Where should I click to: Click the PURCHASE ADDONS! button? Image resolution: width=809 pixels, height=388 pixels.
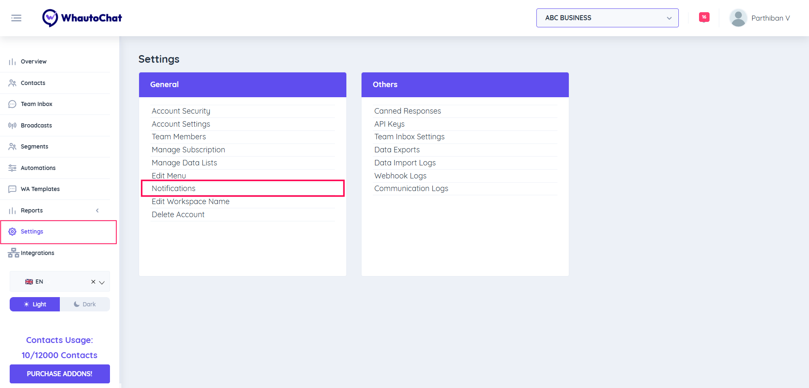point(59,374)
